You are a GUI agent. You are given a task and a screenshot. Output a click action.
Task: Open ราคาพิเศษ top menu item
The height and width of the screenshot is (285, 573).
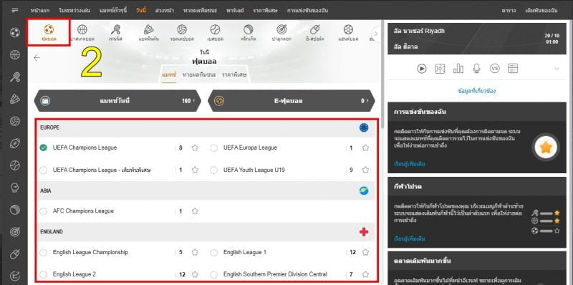[x=265, y=10]
